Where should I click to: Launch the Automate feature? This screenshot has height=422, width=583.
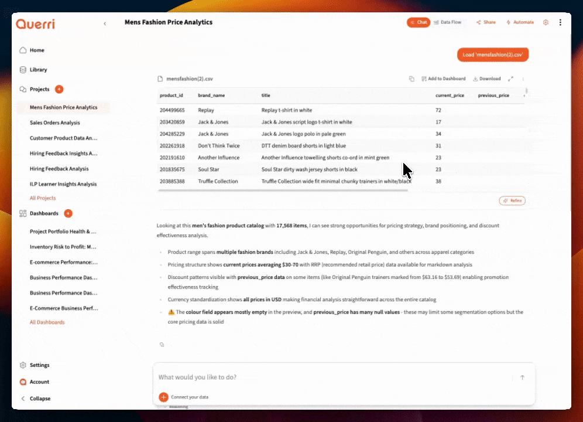click(520, 22)
